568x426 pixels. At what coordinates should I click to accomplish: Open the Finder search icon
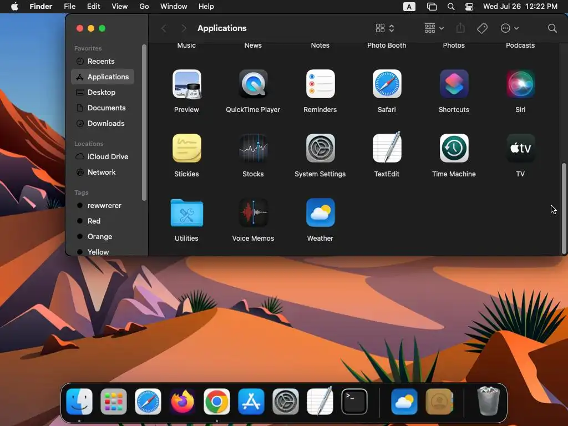pos(552,28)
